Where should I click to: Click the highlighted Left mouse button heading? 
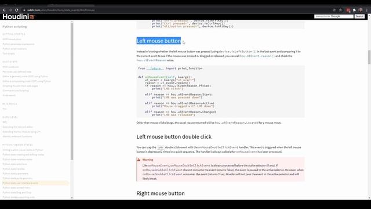(x=158, y=41)
